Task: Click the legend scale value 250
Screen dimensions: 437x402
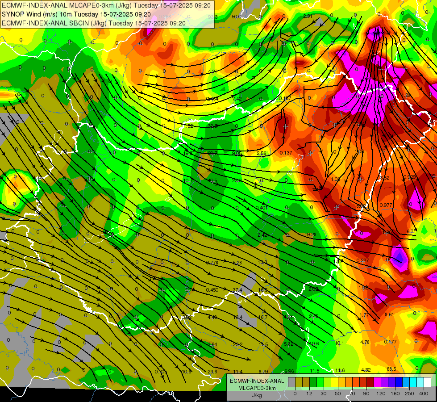Action: click(x=409, y=394)
